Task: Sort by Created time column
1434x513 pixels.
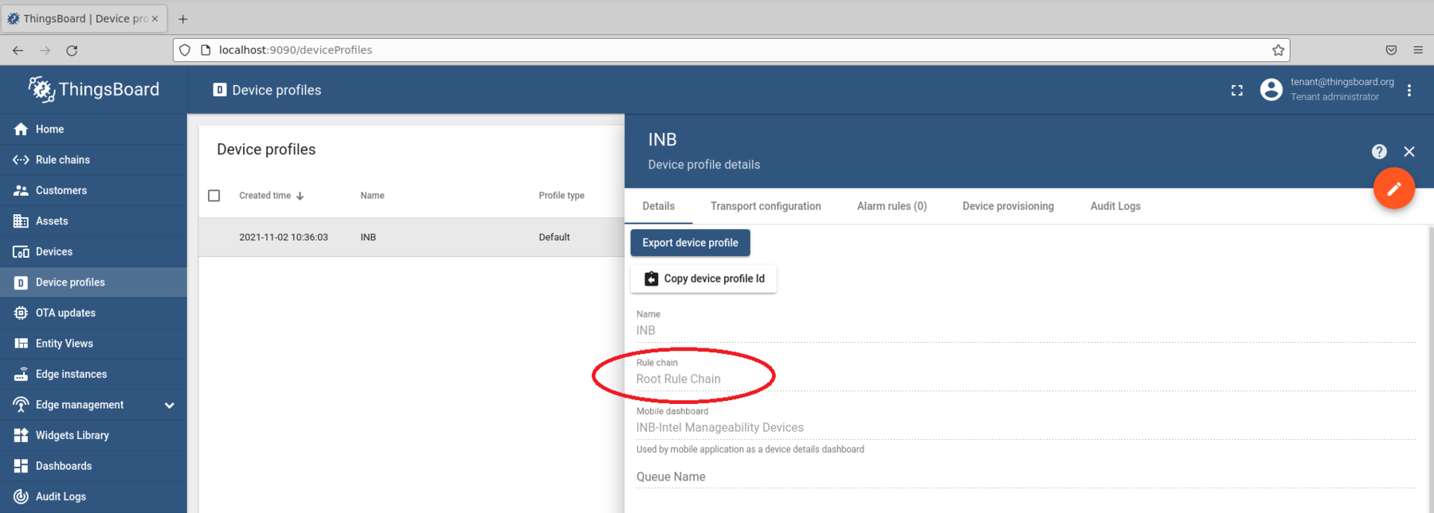Action: tap(264, 196)
